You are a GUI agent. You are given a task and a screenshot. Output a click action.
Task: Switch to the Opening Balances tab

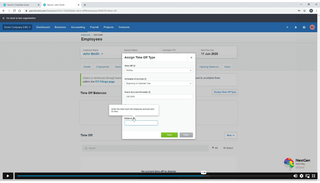209,67
